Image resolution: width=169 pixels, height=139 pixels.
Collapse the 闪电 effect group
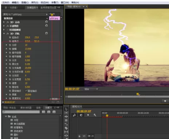pyautogui.click(x=4, y=34)
